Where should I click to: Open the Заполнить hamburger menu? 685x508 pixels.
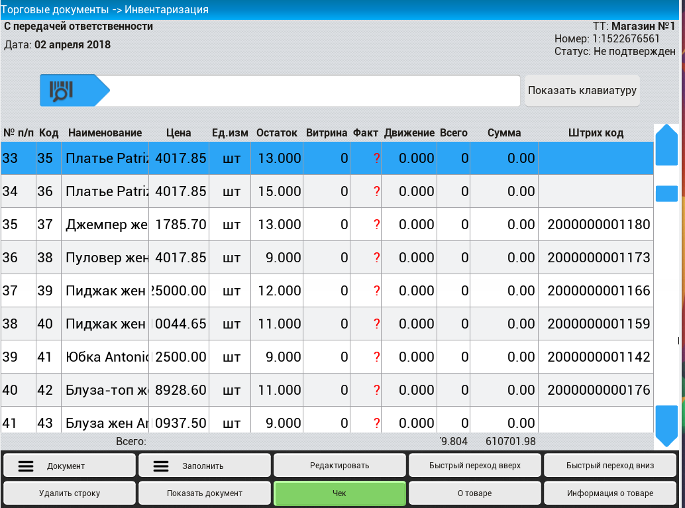205,466
